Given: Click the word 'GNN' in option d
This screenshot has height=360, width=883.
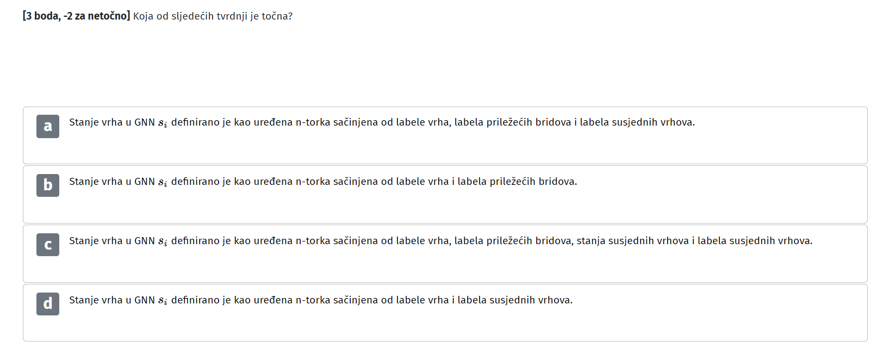Looking at the screenshot, I should [145, 300].
